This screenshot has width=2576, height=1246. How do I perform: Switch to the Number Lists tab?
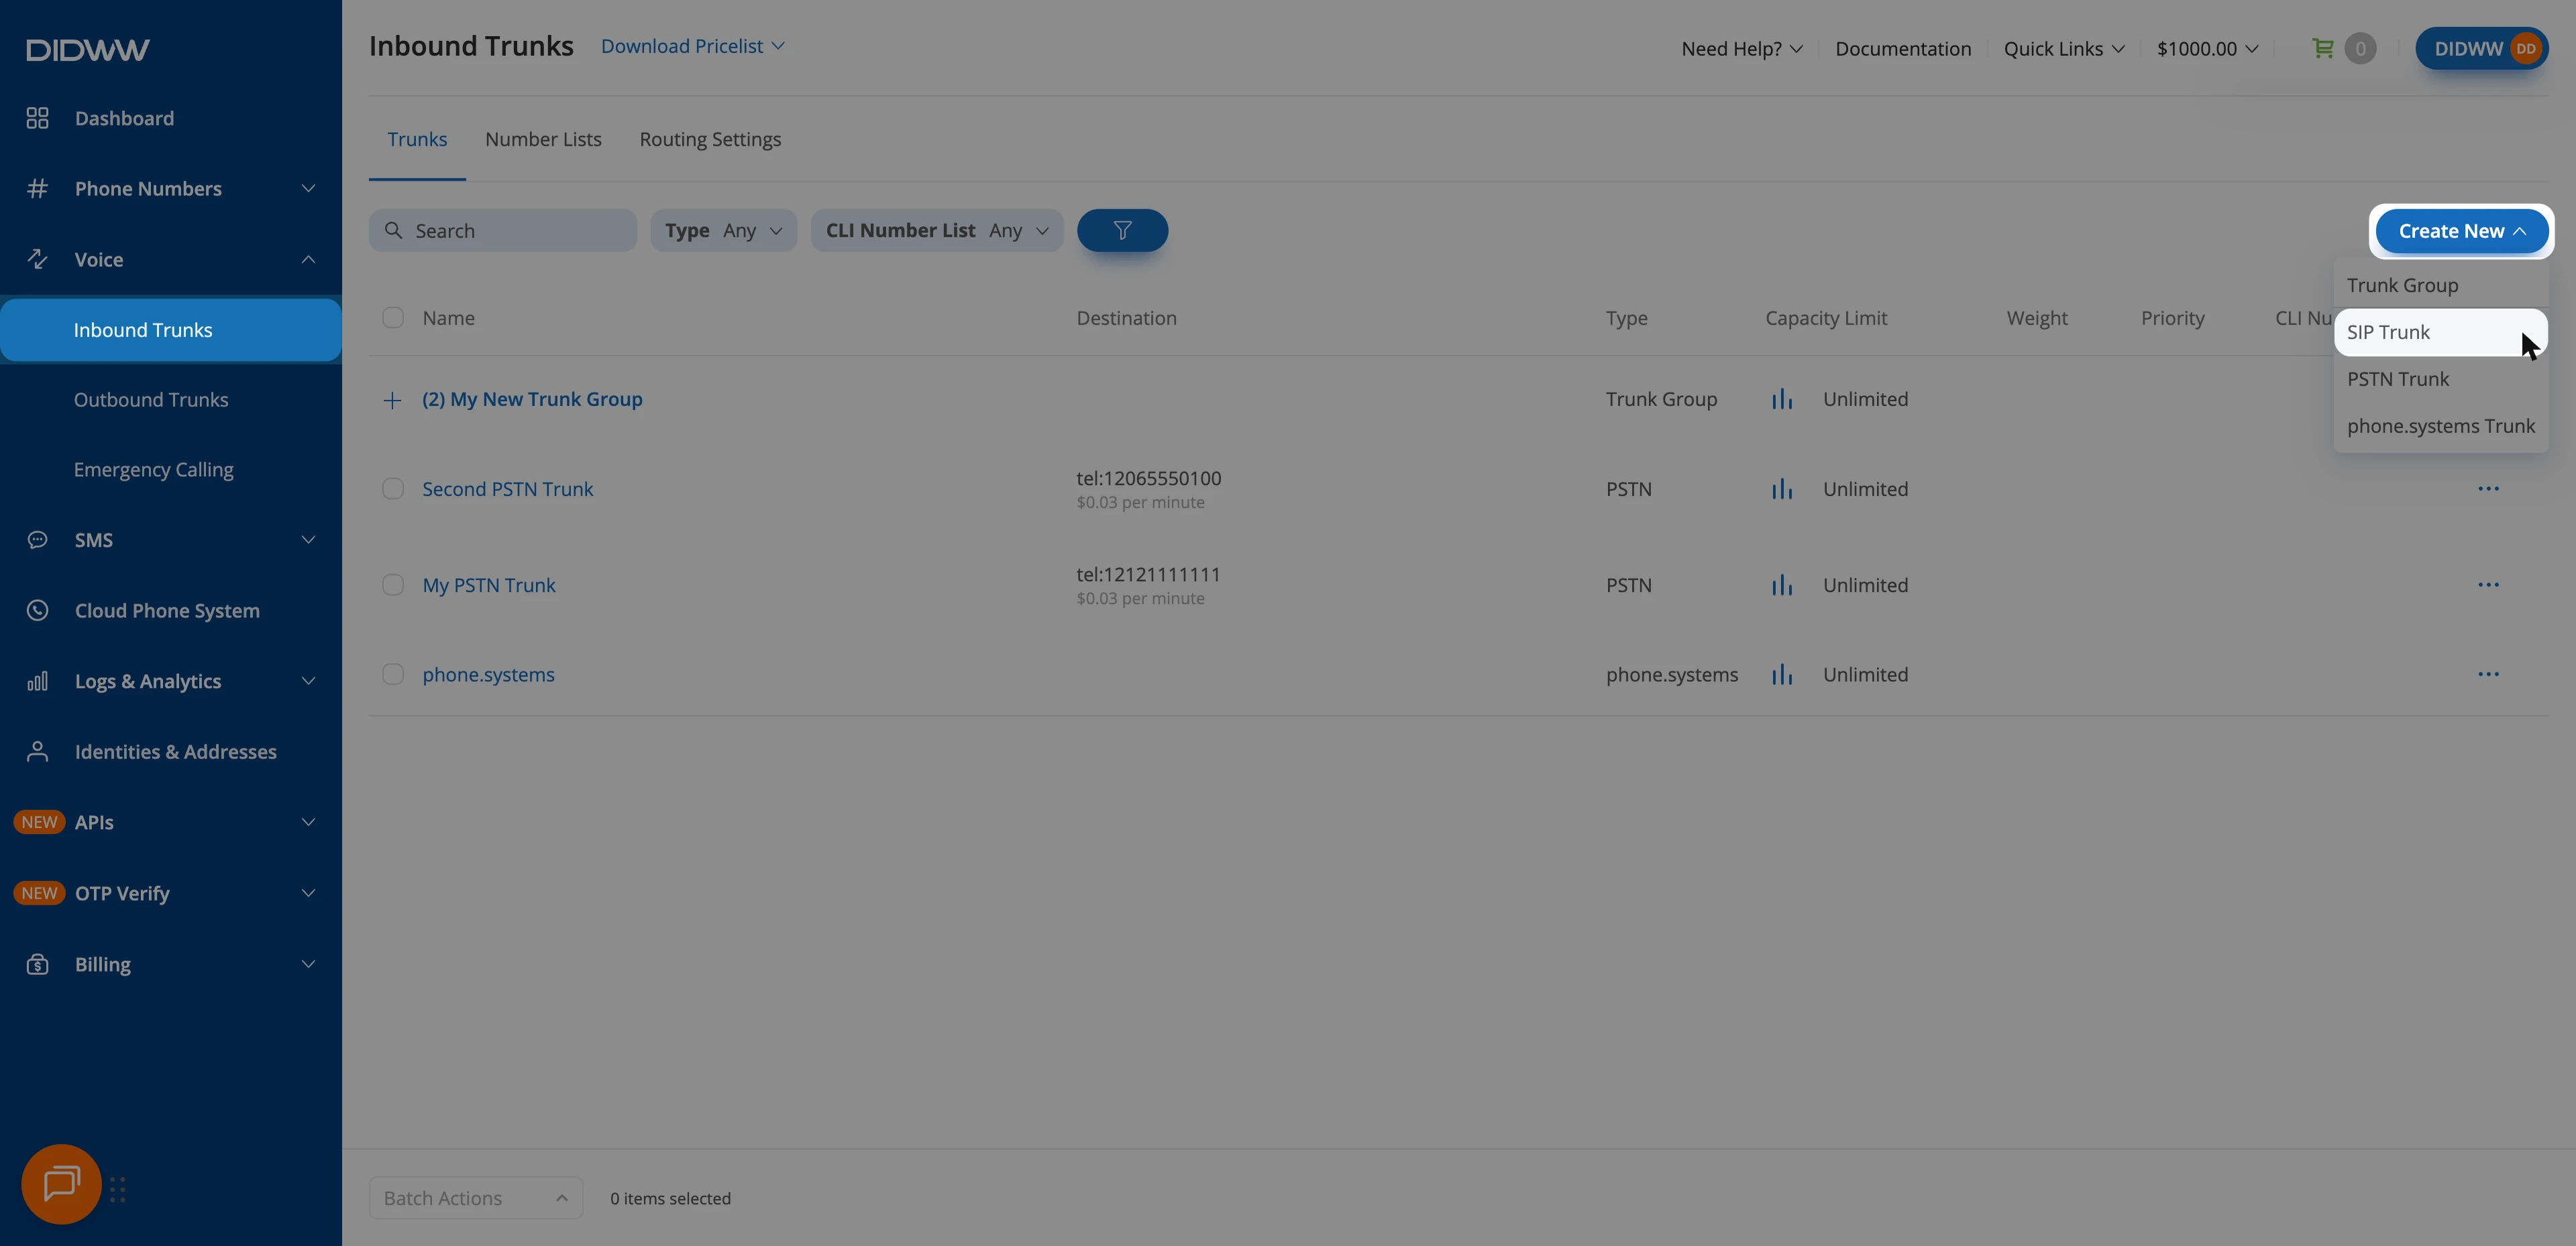(x=543, y=139)
